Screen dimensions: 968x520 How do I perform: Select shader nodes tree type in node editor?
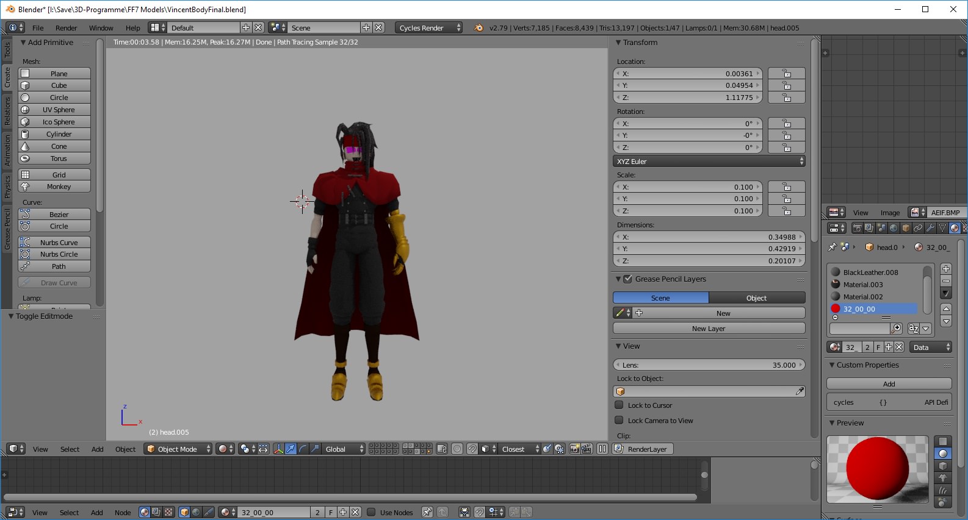pos(145,513)
